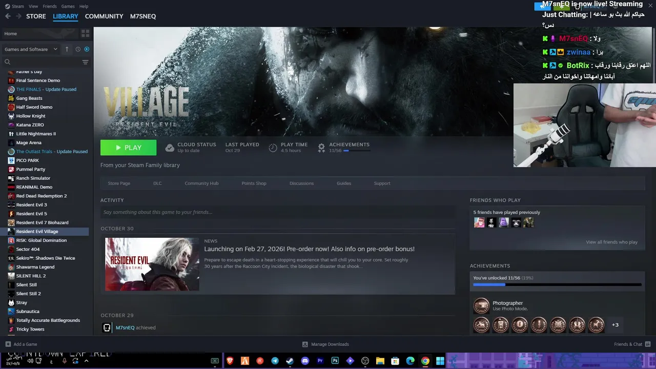Open Telegram from the taskbar
This screenshot has width=656, height=369.
pos(275,361)
